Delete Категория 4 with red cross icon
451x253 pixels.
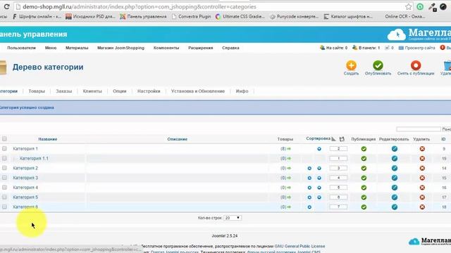422,188
